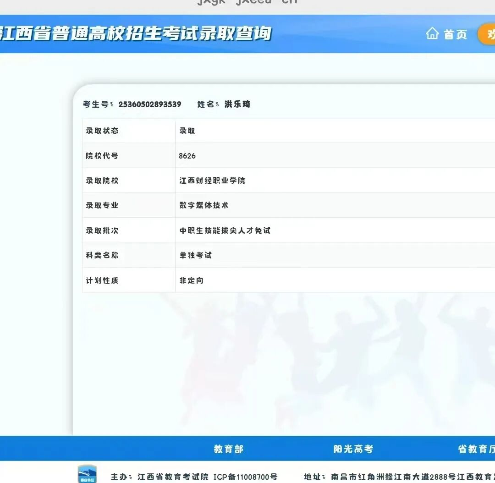Viewport: 495px width, 483px height.
Task: Click the candidate name 洪乐琦
Action: click(x=237, y=104)
